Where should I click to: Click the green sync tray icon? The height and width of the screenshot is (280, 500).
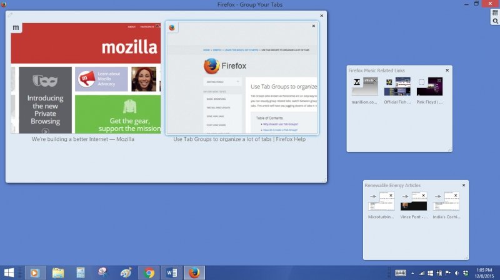(x=466, y=273)
